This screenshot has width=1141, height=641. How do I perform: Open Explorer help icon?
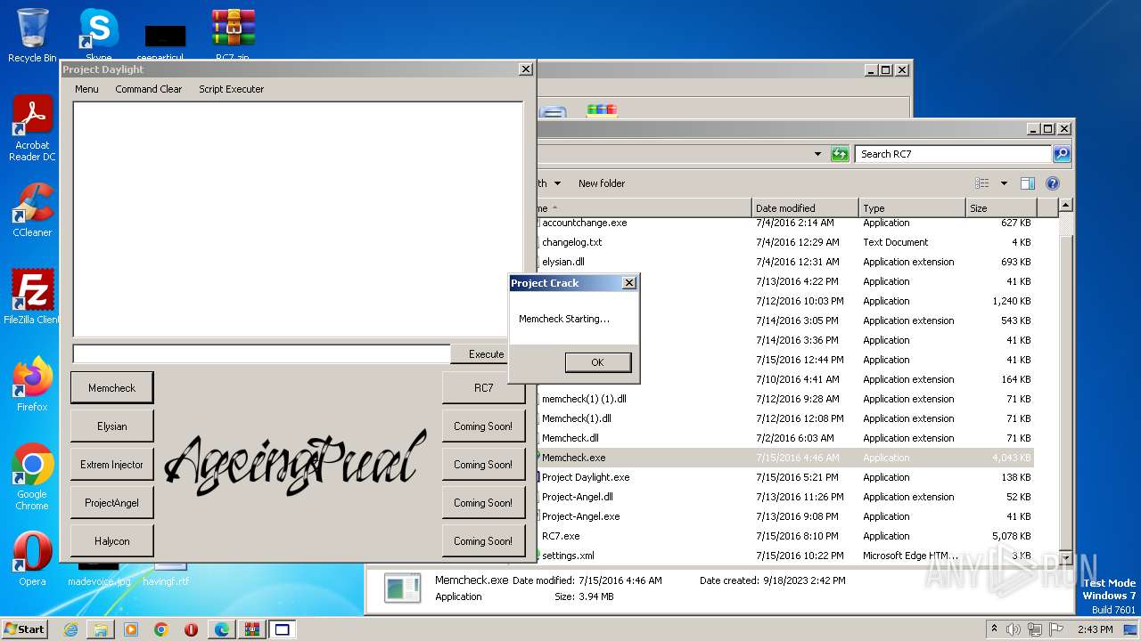coord(1052,183)
